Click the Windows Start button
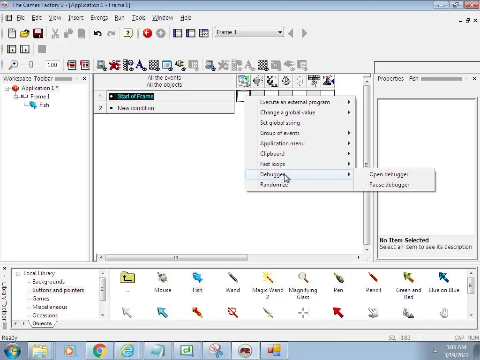Screen dimensions: 480x360 click(x=12, y=351)
